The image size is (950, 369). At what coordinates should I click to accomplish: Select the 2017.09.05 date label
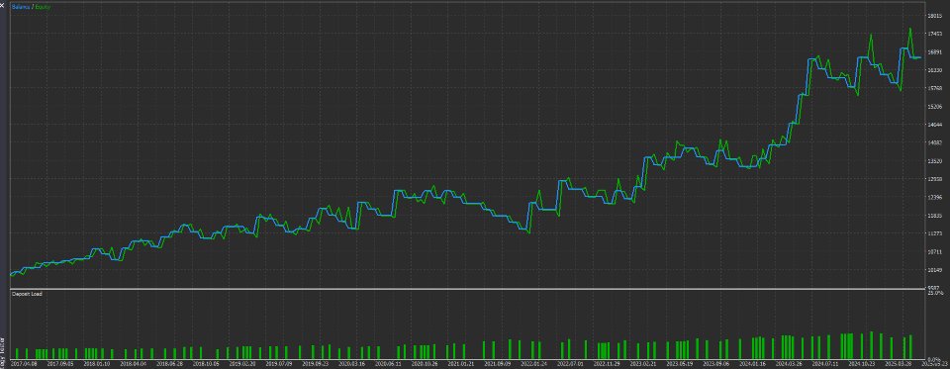[60, 365]
